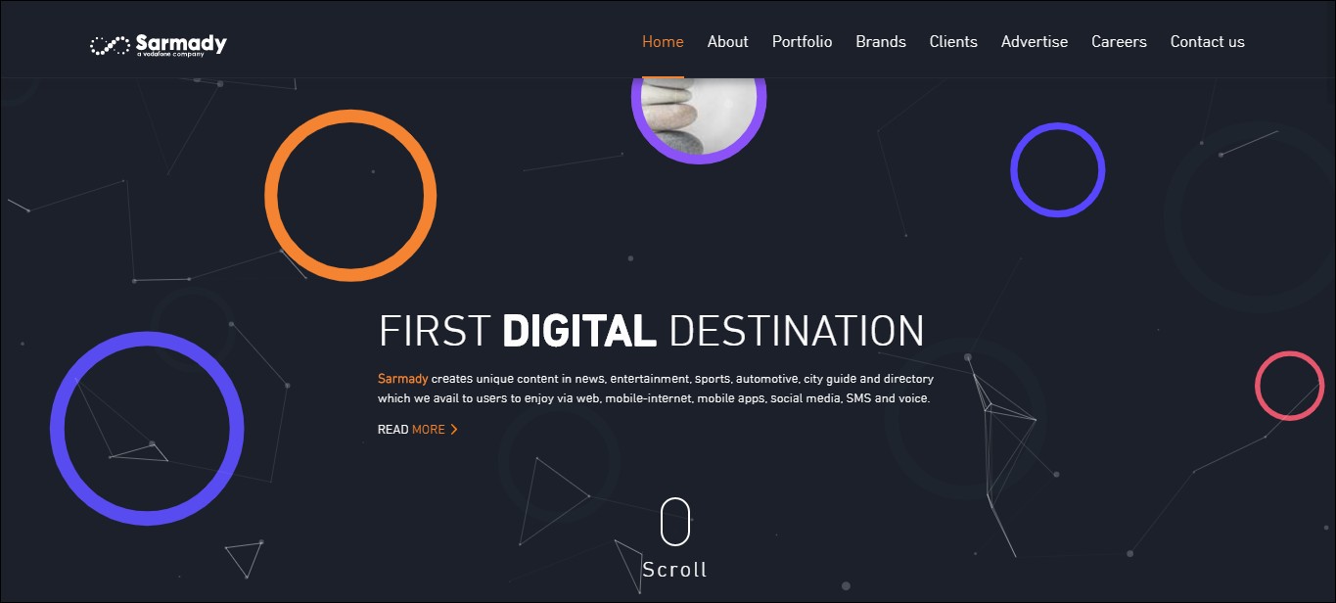1336x603 pixels.
Task: Select Contact us in the navbar
Action: tap(1208, 42)
